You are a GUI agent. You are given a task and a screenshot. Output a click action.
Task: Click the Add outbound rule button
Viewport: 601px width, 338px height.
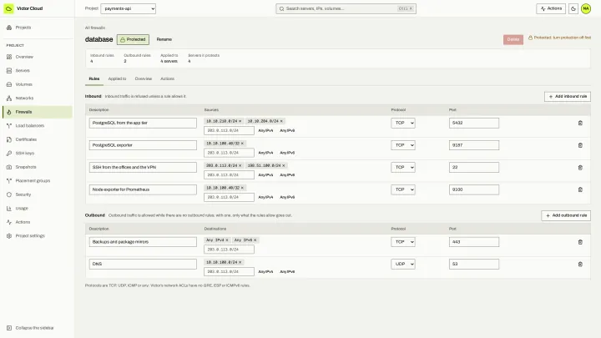(566, 216)
